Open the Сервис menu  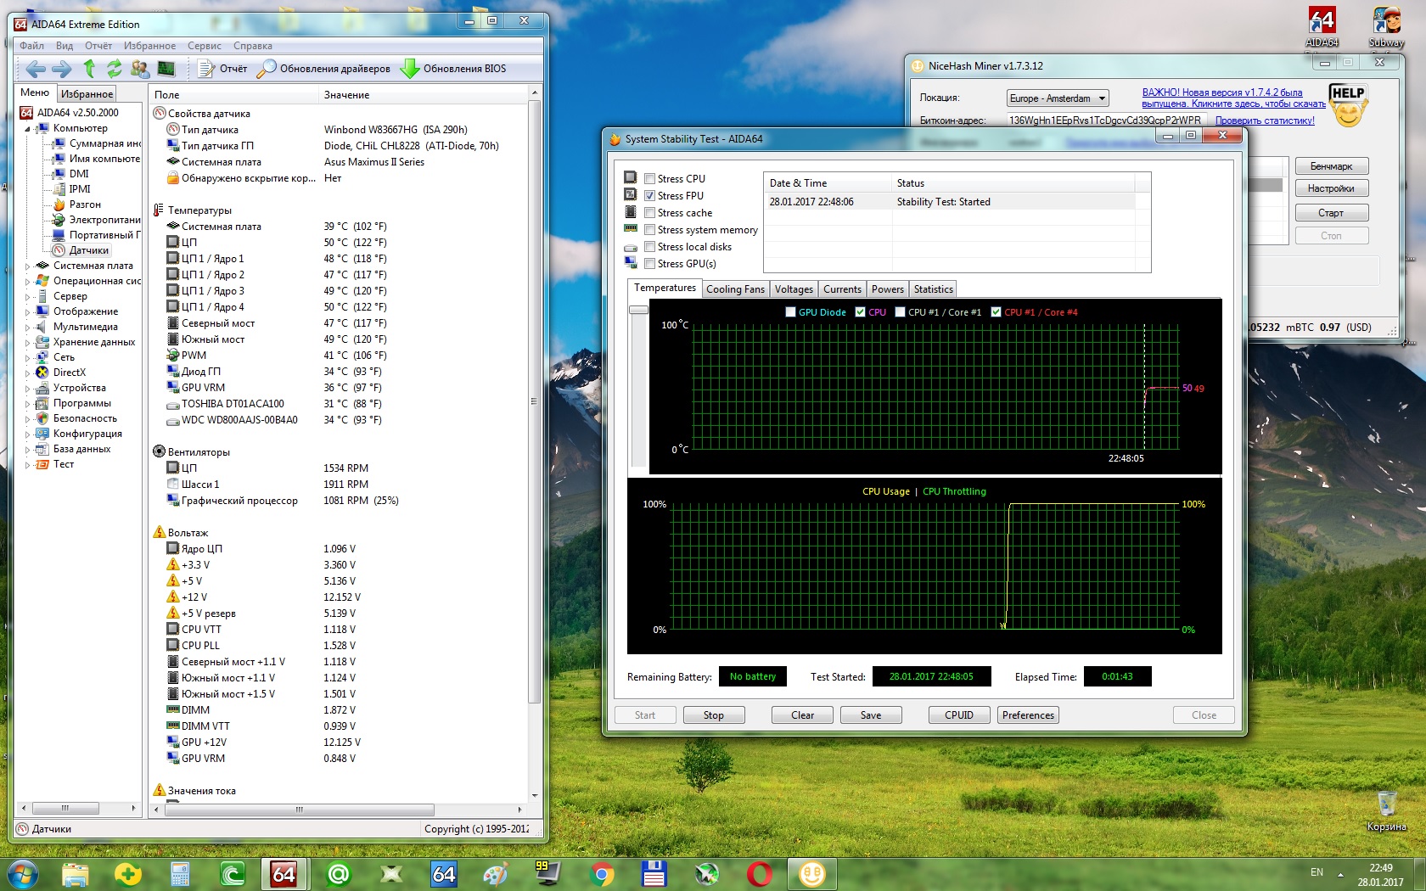205,46
